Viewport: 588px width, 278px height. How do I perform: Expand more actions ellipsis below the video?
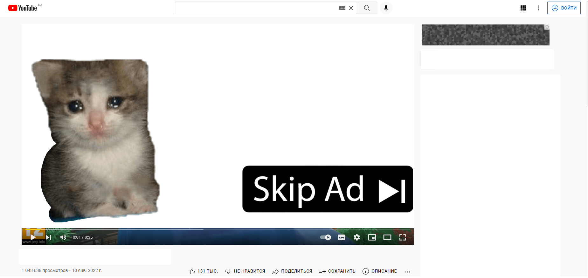(x=407, y=272)
